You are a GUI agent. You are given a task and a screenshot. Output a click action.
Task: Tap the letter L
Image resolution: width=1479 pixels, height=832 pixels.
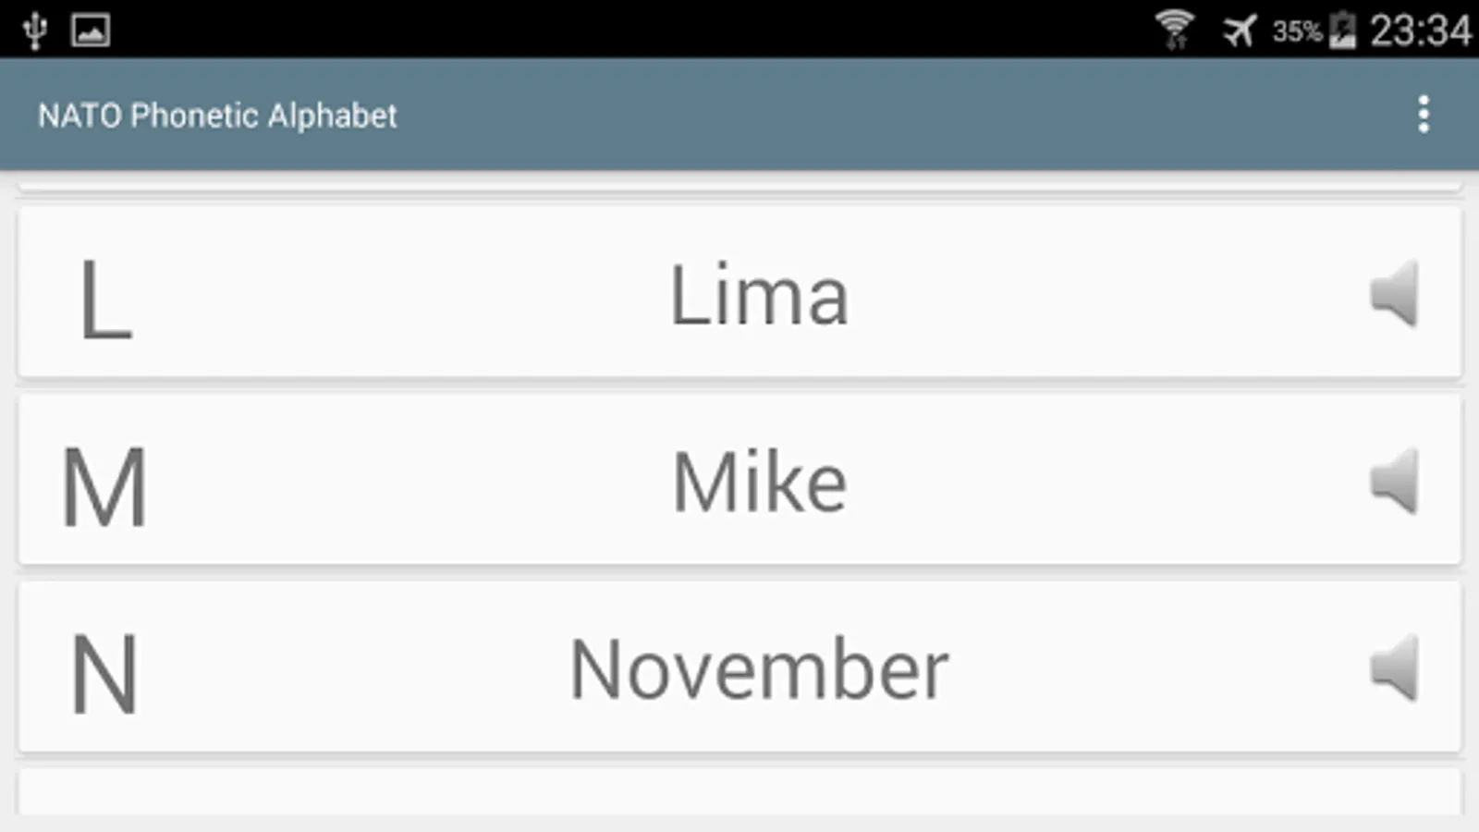[x=105, y=300]
